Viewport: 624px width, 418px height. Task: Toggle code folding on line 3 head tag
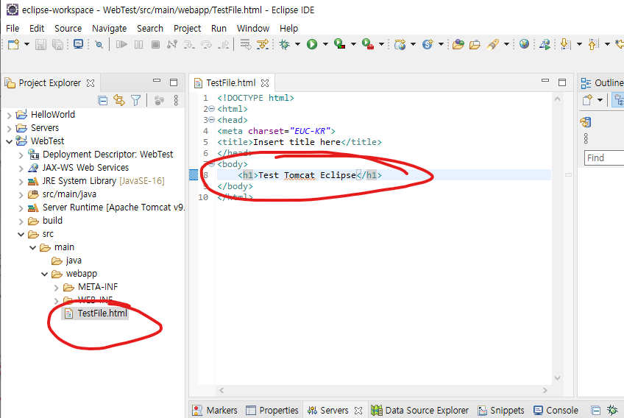point(212,120)
